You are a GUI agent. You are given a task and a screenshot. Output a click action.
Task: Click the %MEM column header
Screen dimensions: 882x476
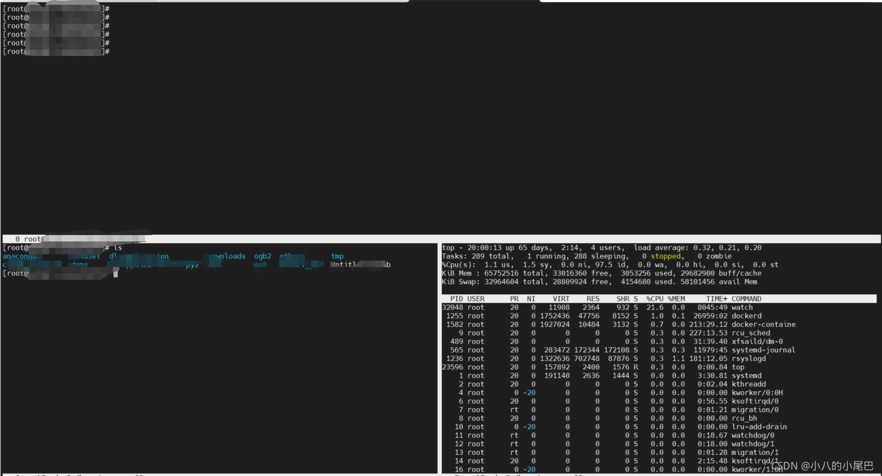click(x=676, y=299)
